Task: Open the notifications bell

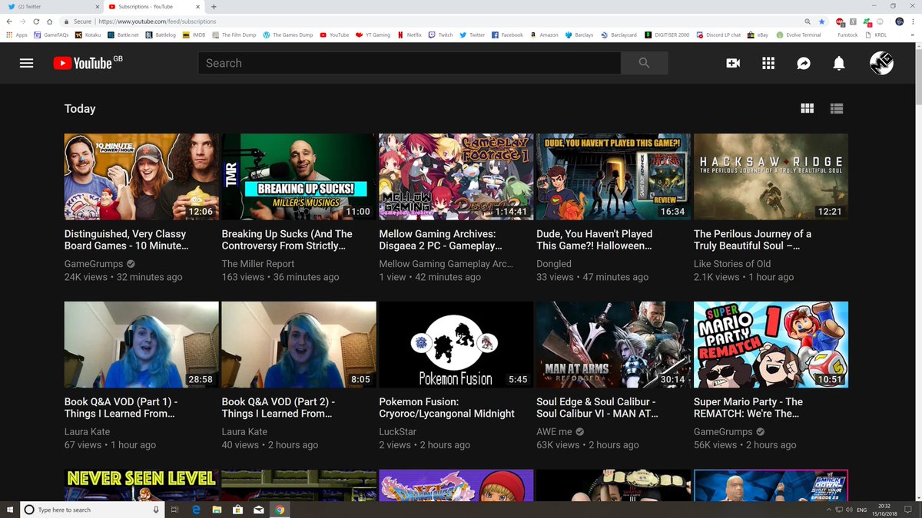Action: point(839,63)
